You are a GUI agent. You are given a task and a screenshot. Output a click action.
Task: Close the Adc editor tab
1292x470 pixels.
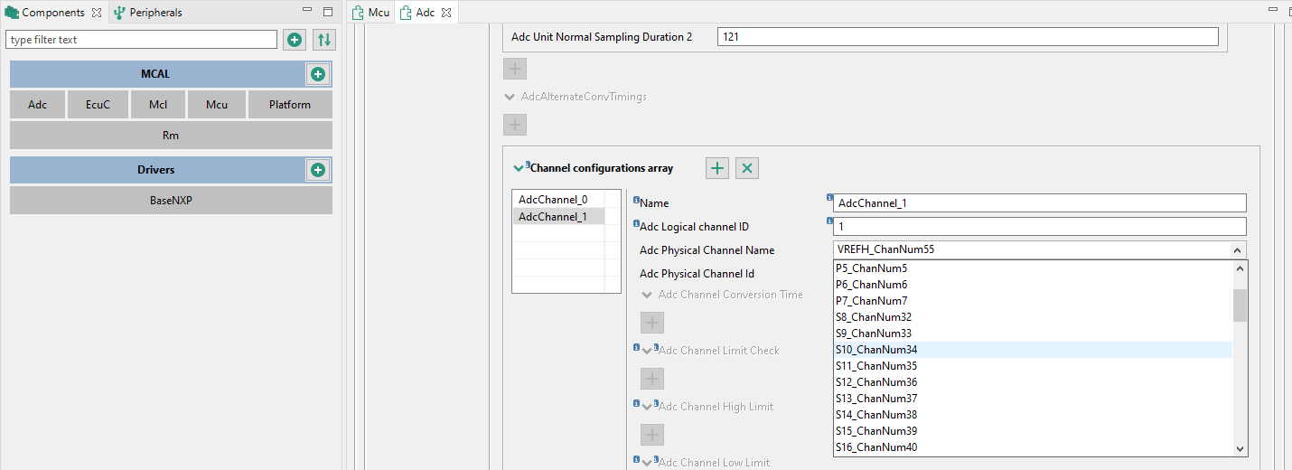446,13
